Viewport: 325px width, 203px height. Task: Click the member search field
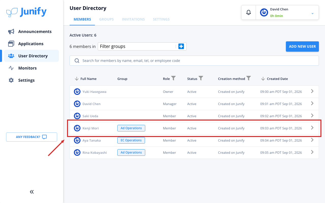click(194, 61)
